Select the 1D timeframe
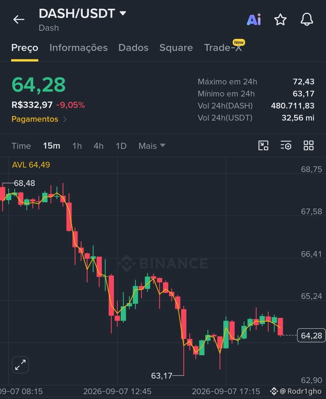This screenshot has width=326, height=399. tap(121, 146)
